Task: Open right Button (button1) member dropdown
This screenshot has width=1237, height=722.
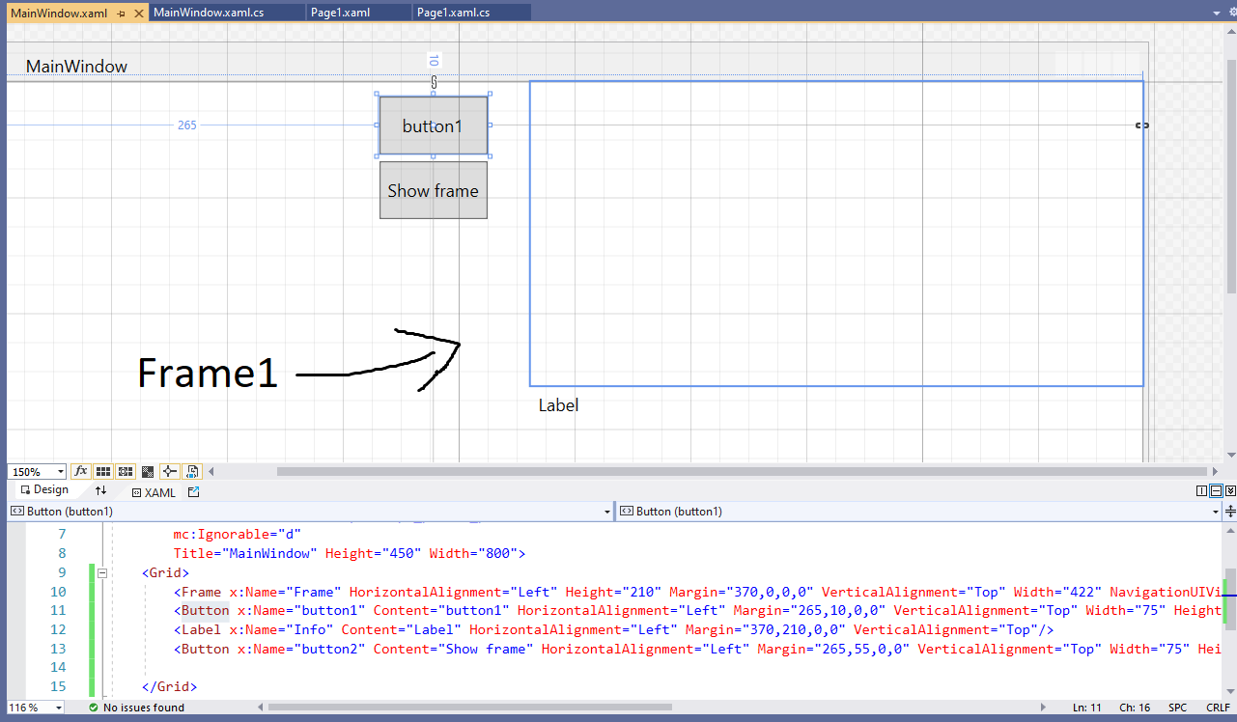Action: point(1217,512)
